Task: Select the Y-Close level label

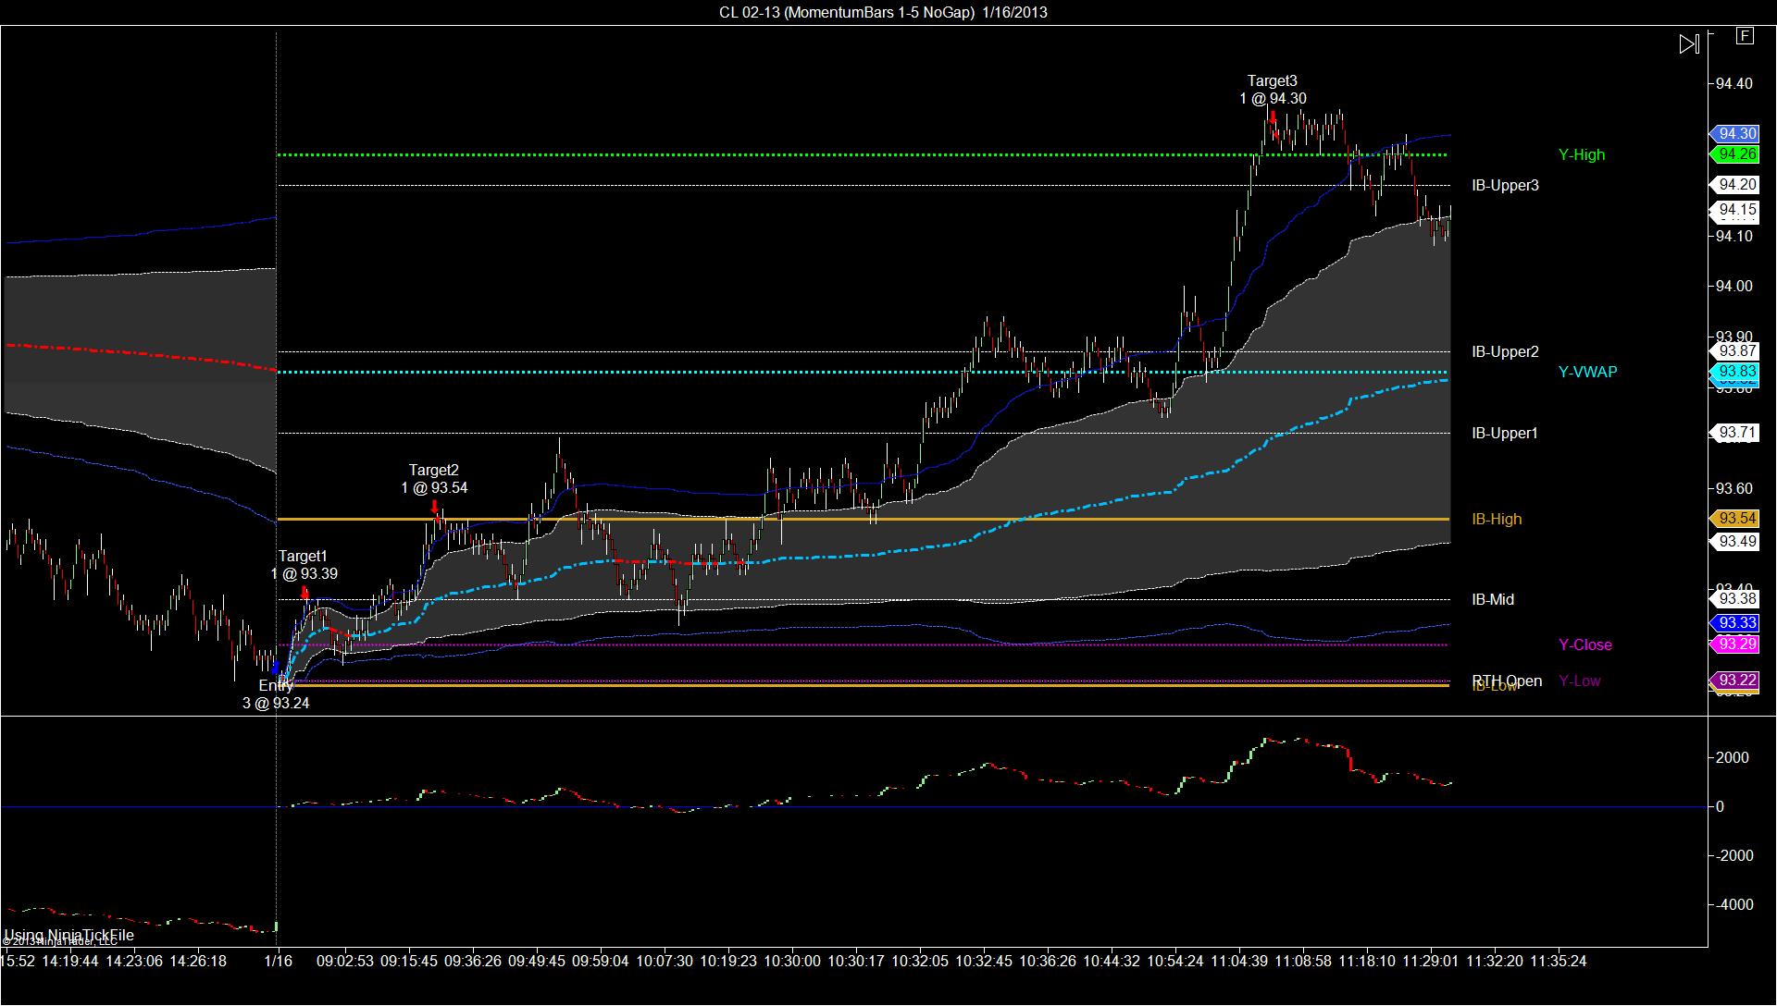Action: 1584,644
